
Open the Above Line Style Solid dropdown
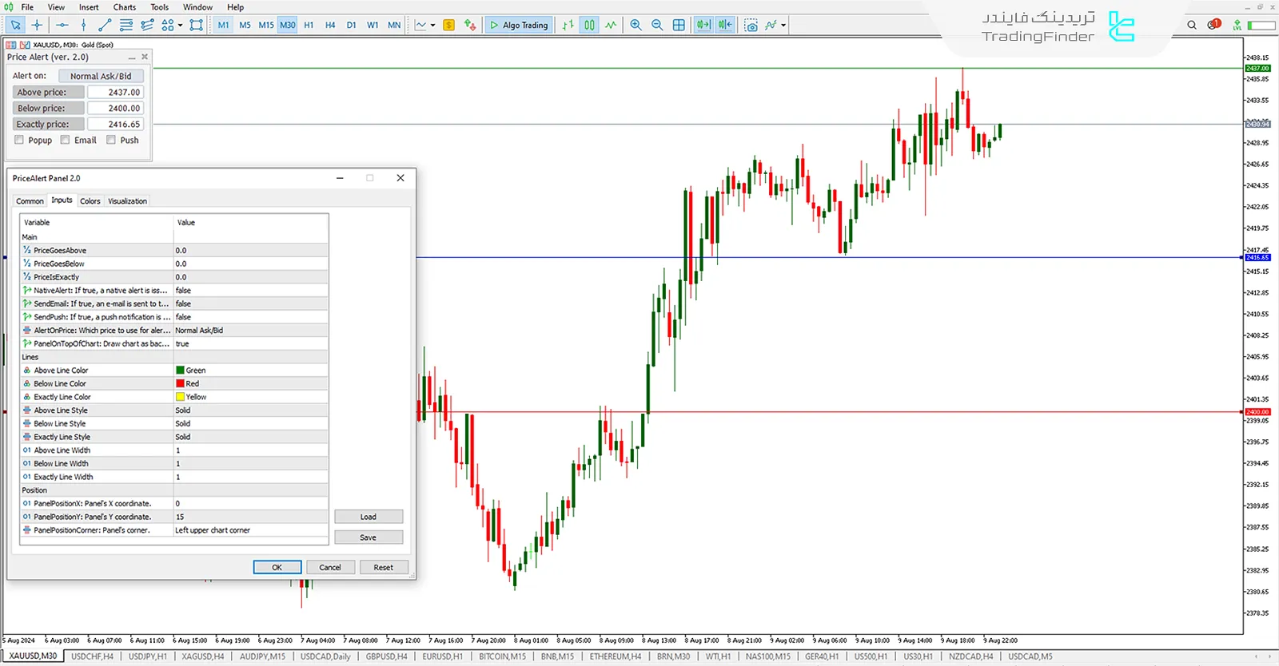(x=250, y=410)
